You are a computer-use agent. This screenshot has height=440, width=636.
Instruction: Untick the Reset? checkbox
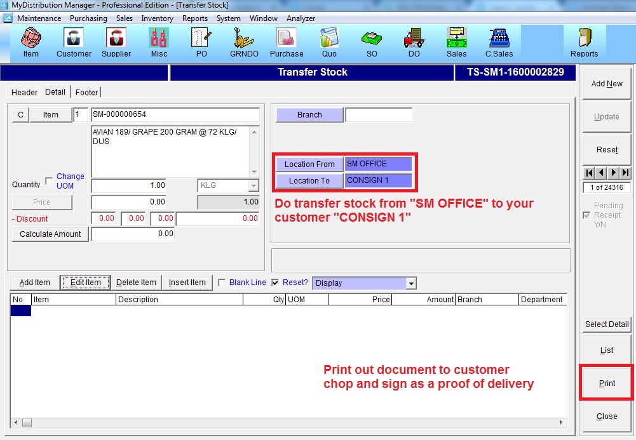[x=275, y=283]
